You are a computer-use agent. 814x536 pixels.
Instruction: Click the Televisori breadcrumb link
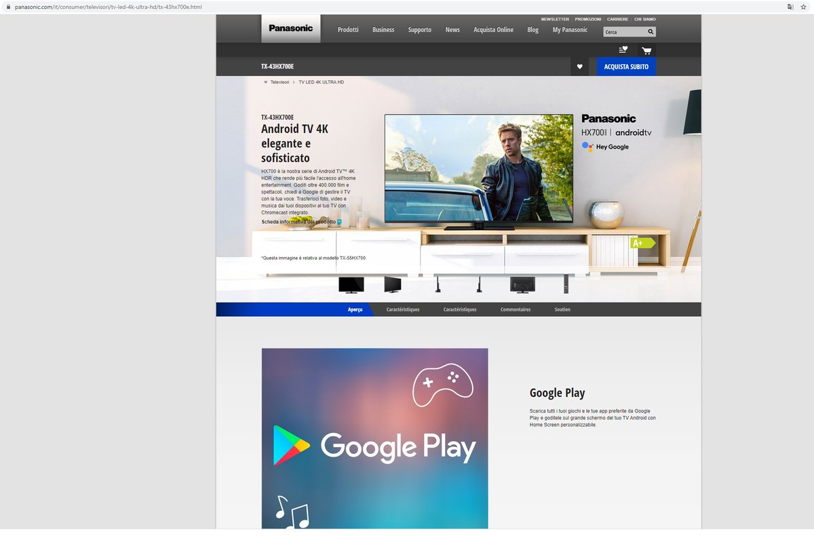pyautogui.click(x=280, y=82)
